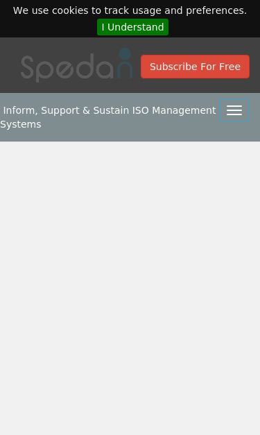Click the word preferences in cookie banner

click(x=216, y=10)
